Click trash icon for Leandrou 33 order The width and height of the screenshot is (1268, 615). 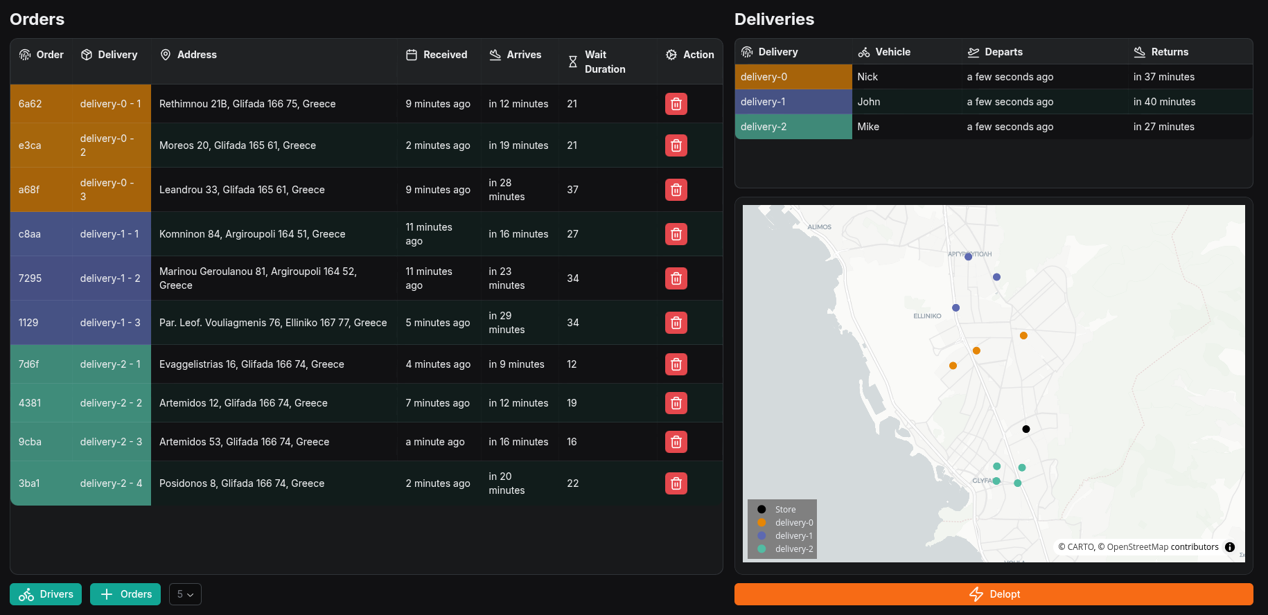coord(676,190)
